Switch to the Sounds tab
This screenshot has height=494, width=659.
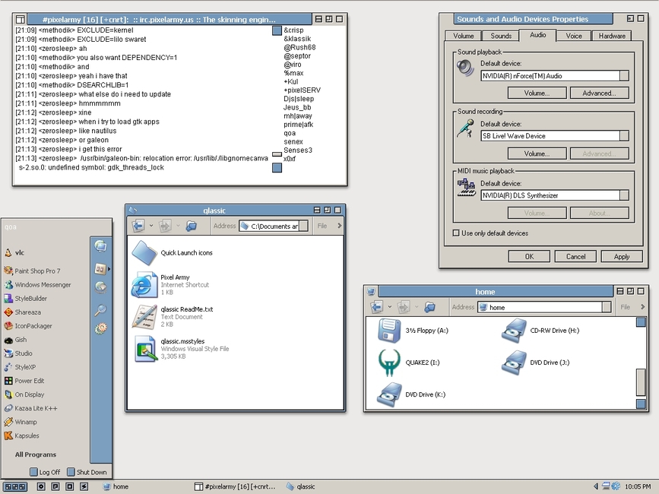pyautogui.click(x=501, y=36)
